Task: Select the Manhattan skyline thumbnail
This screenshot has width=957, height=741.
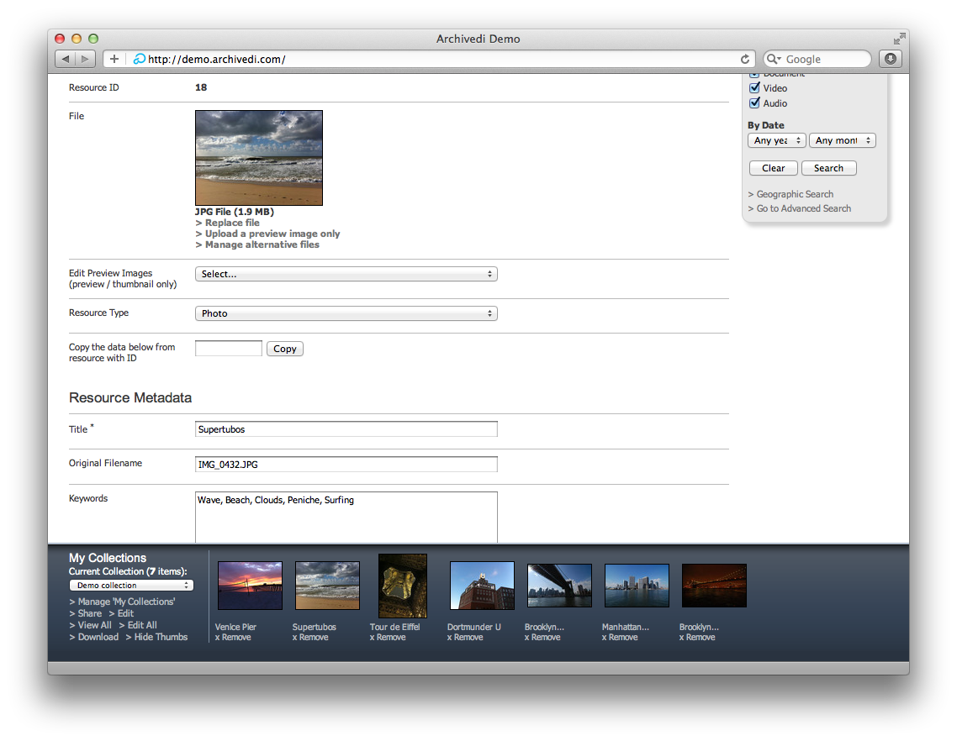Action: (637, 586)
